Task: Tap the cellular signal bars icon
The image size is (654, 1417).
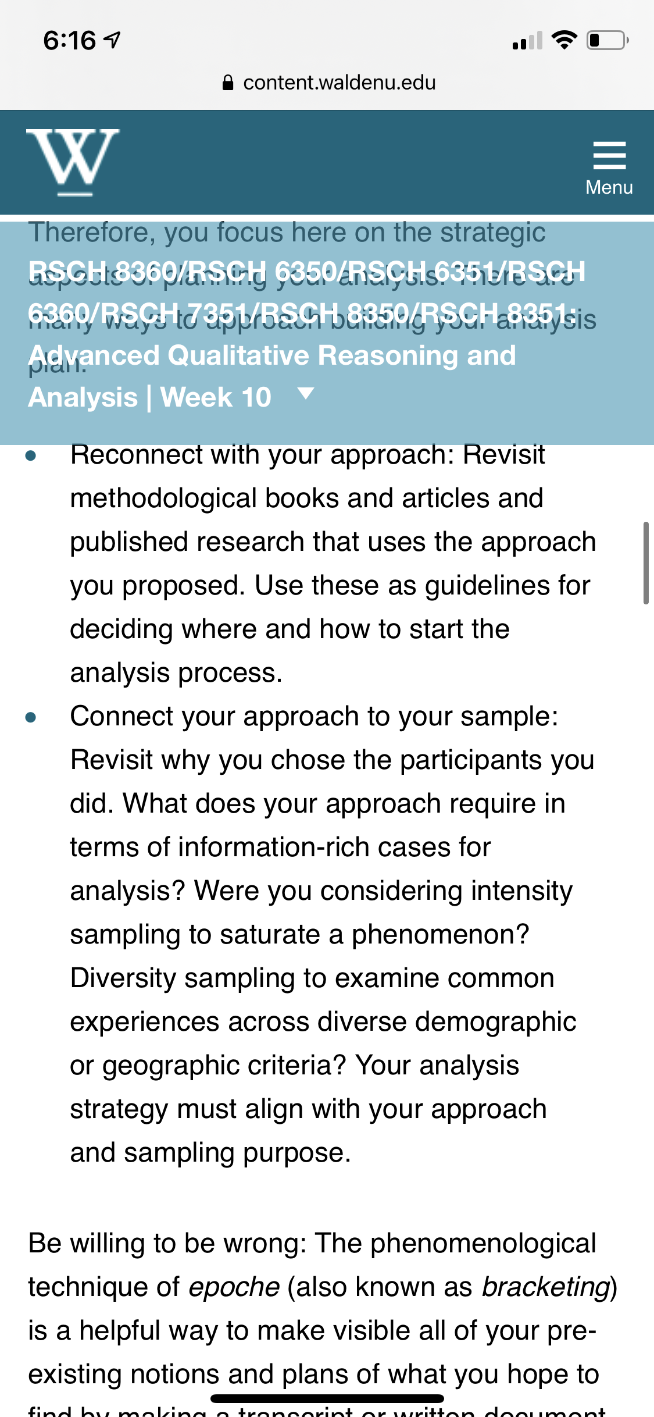Action: tap(527, 40)
